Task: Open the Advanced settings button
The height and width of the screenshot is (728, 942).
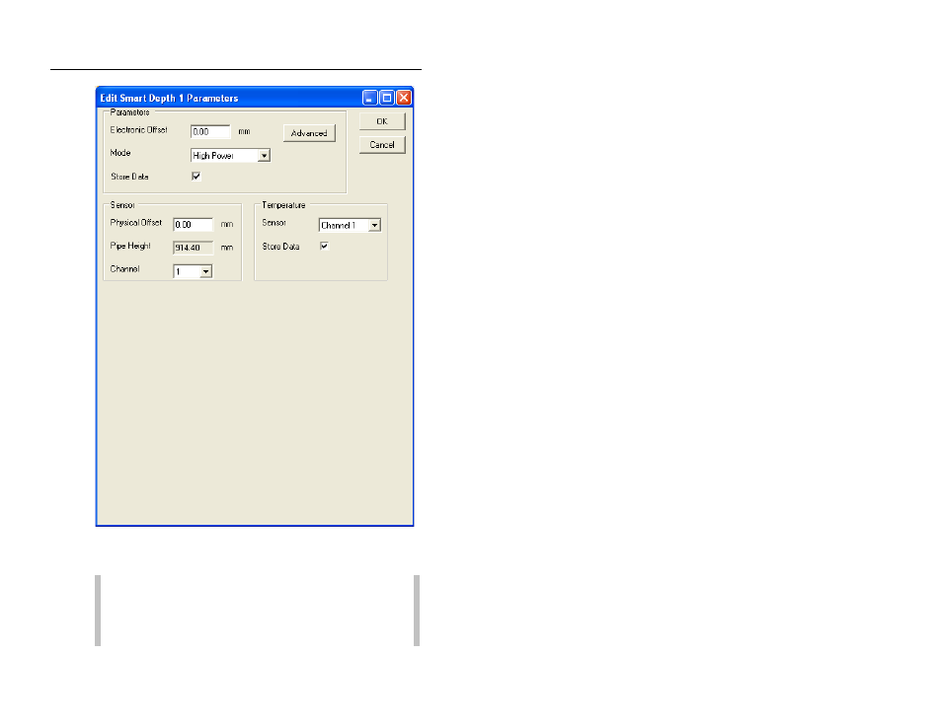Action: pos(309,133)
